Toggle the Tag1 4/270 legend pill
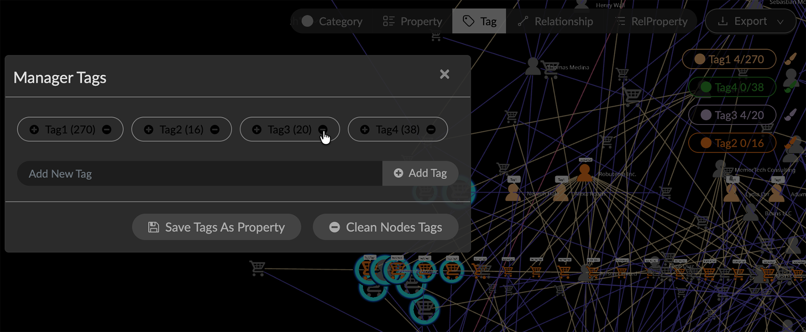 729,60
